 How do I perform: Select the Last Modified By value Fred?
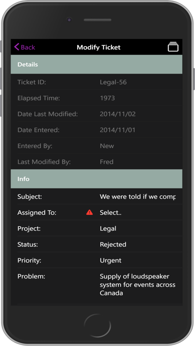106,162
